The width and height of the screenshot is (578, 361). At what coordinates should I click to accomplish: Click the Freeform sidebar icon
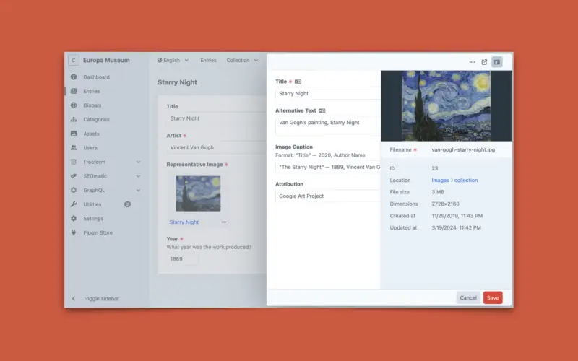(x=74, y=162)
